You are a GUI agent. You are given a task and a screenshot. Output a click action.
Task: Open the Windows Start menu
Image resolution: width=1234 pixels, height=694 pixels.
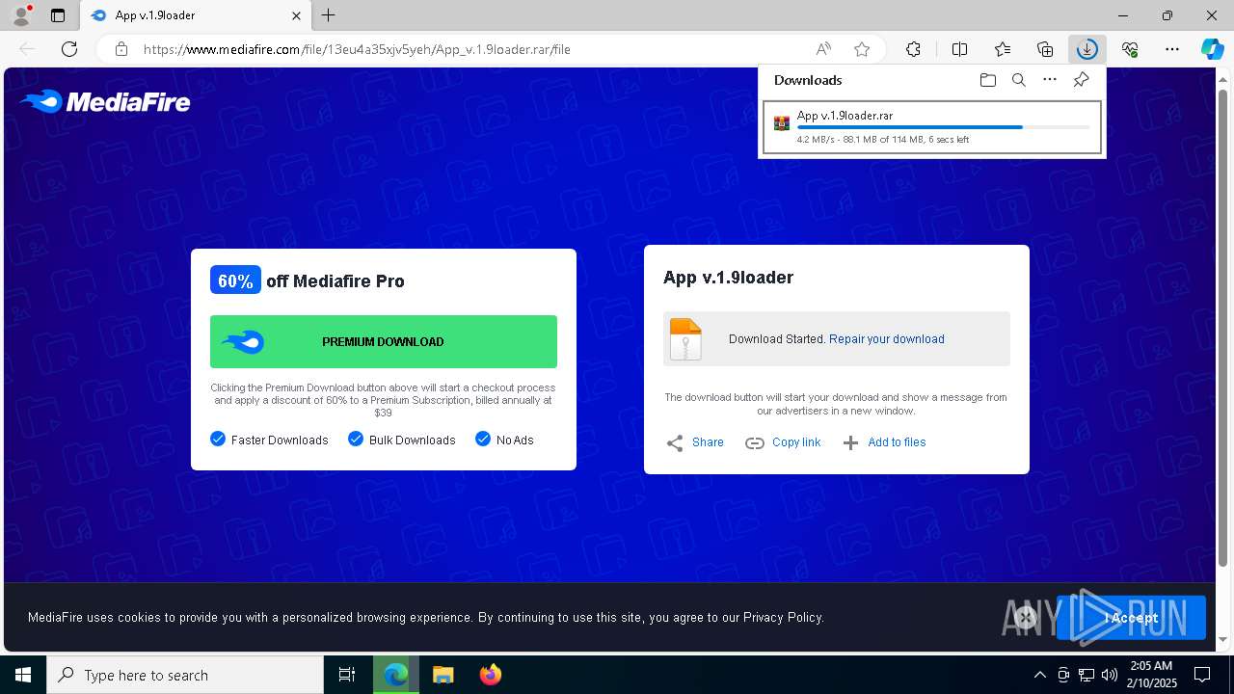pyautogui.click(x=23, y=675)
